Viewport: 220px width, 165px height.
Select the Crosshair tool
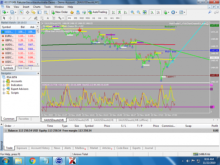pyautogui.click(x=10, y=18)
